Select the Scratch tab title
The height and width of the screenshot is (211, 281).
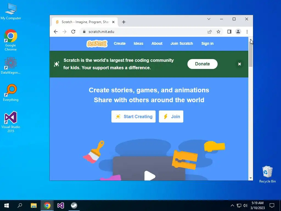85,22
